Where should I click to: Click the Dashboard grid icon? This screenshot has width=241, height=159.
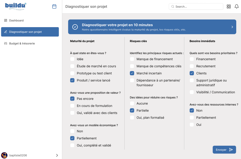click(6, 20)
